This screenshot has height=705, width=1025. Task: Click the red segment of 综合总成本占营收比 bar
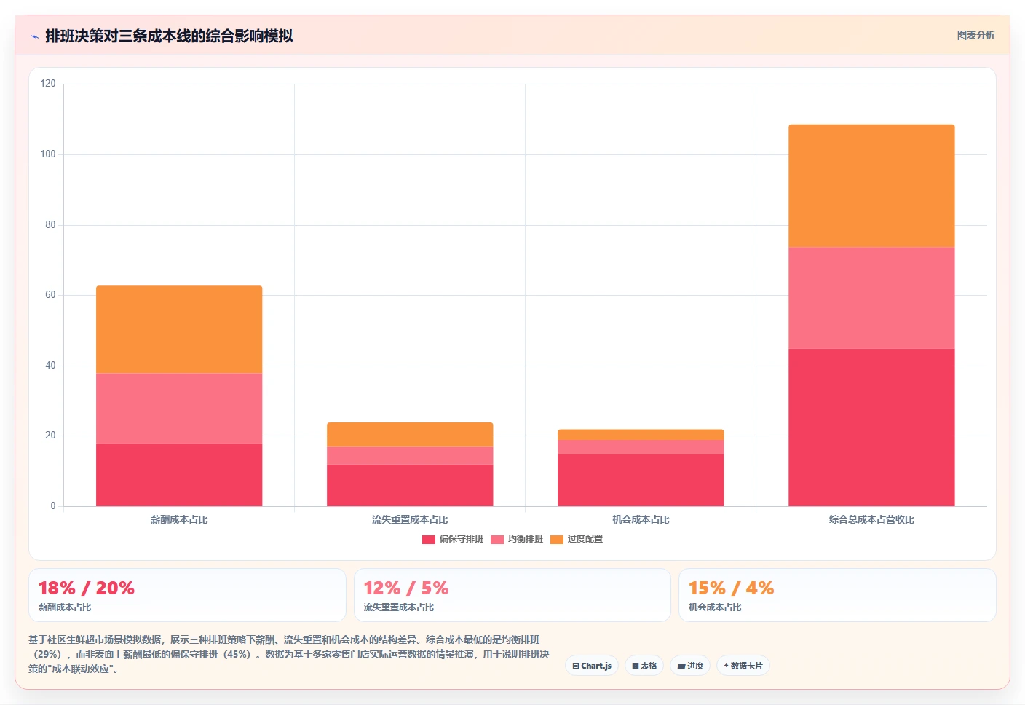(871, 428)
